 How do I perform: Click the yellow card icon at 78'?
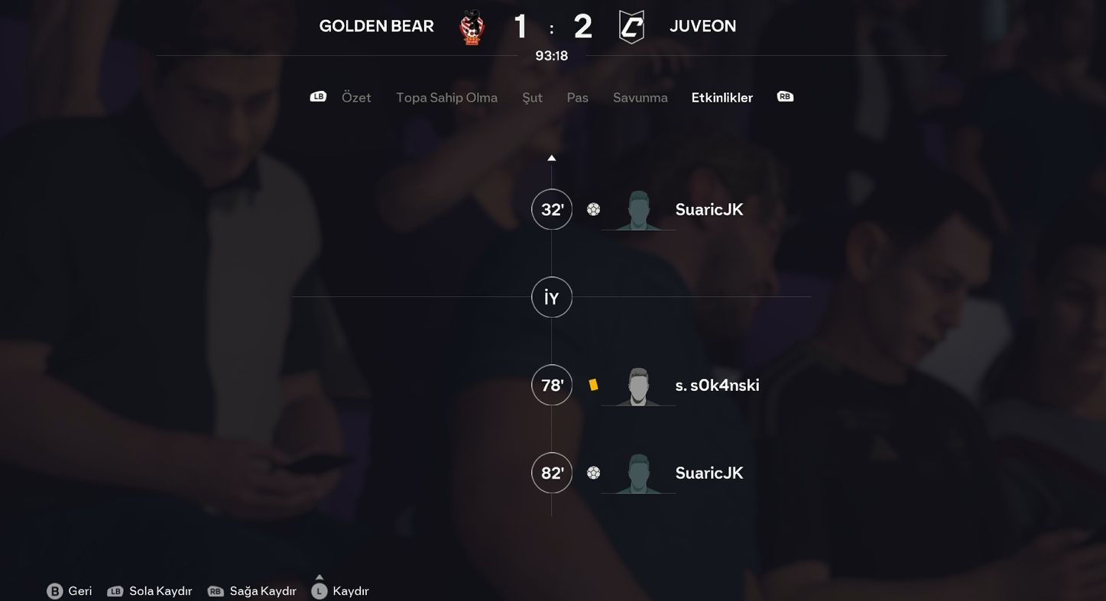pyautogui.click(x=593, y=385)
